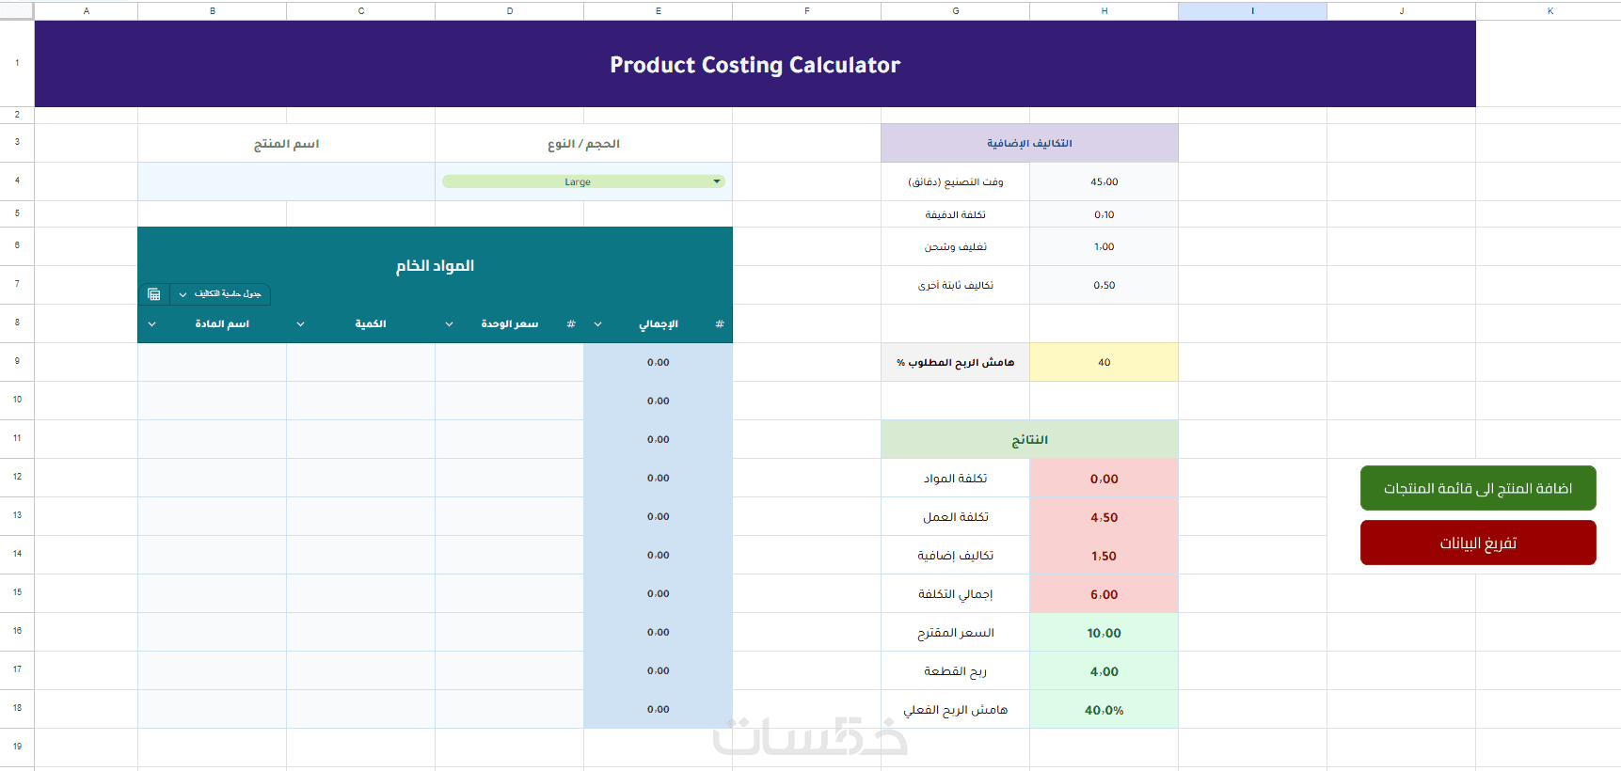Screen dimensions: 1621x771
Task: Click the red تفريغ البيانات button
Action: coord(1478,543)
